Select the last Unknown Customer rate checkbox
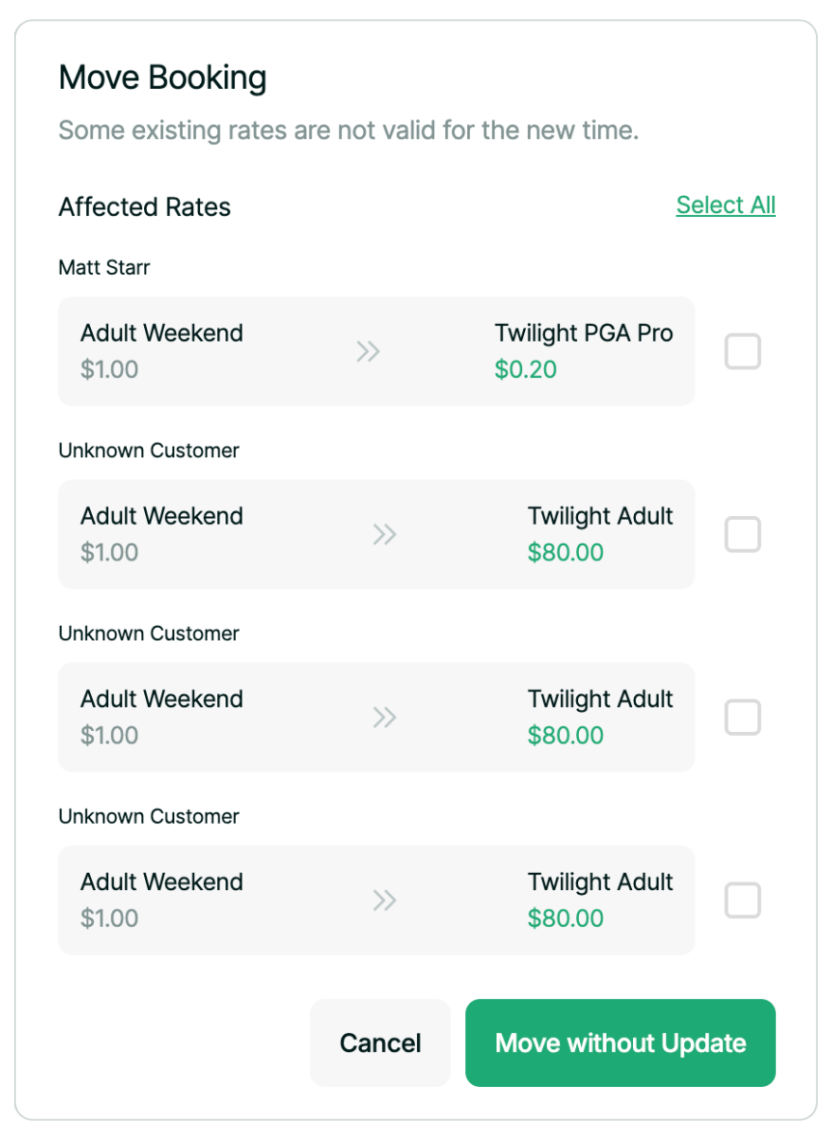The width and height of the screenshot is (832, 1140). 742,900
